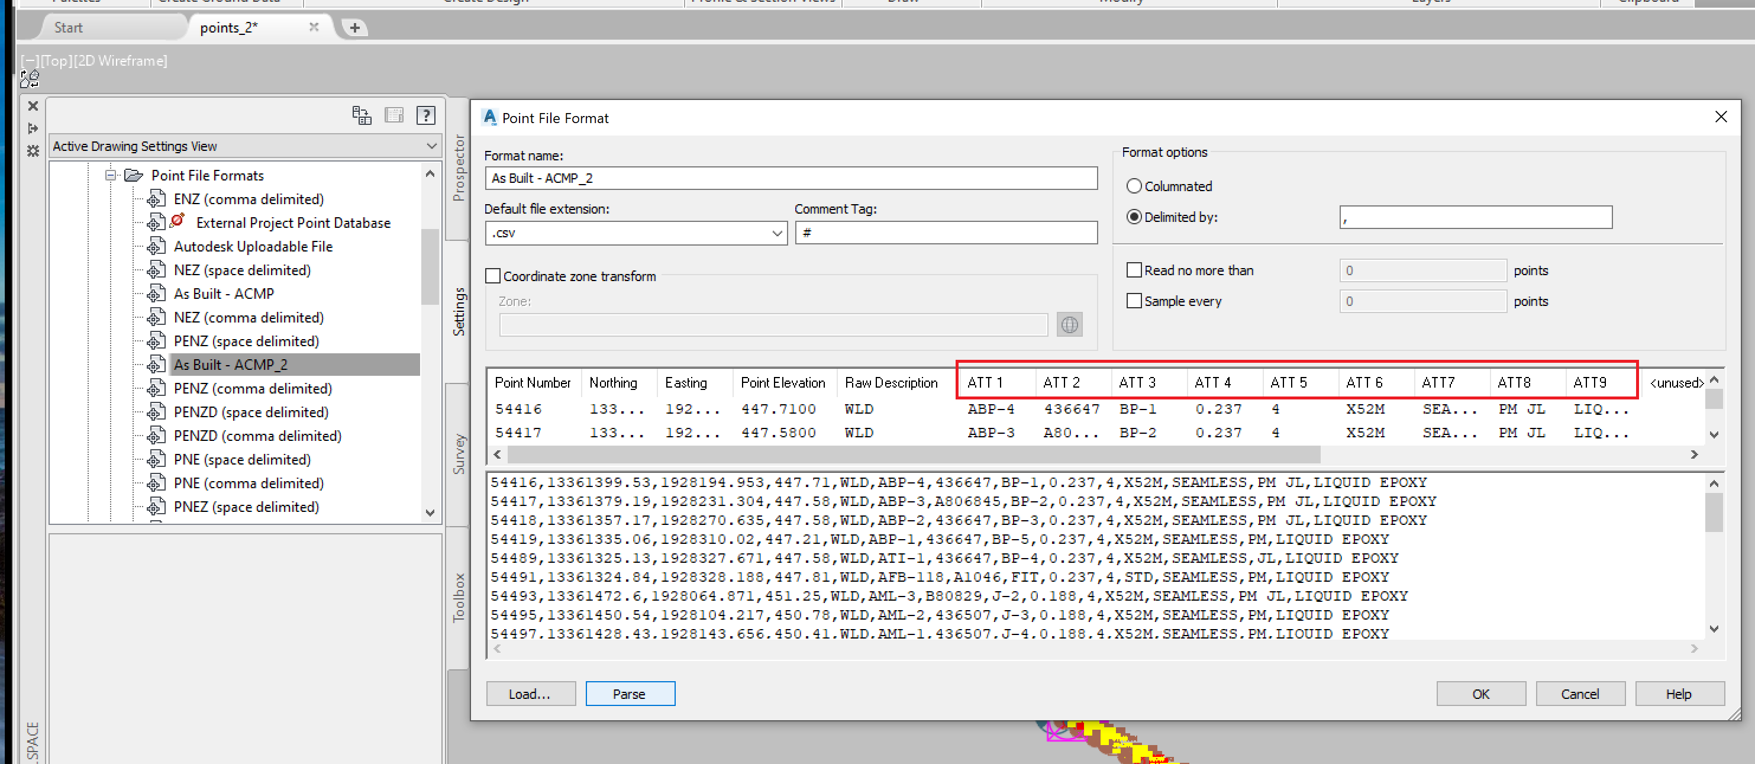The width and height of the screenshot is (1755, 764).
Task: Select the Columnated format option
Action: 1134,185
